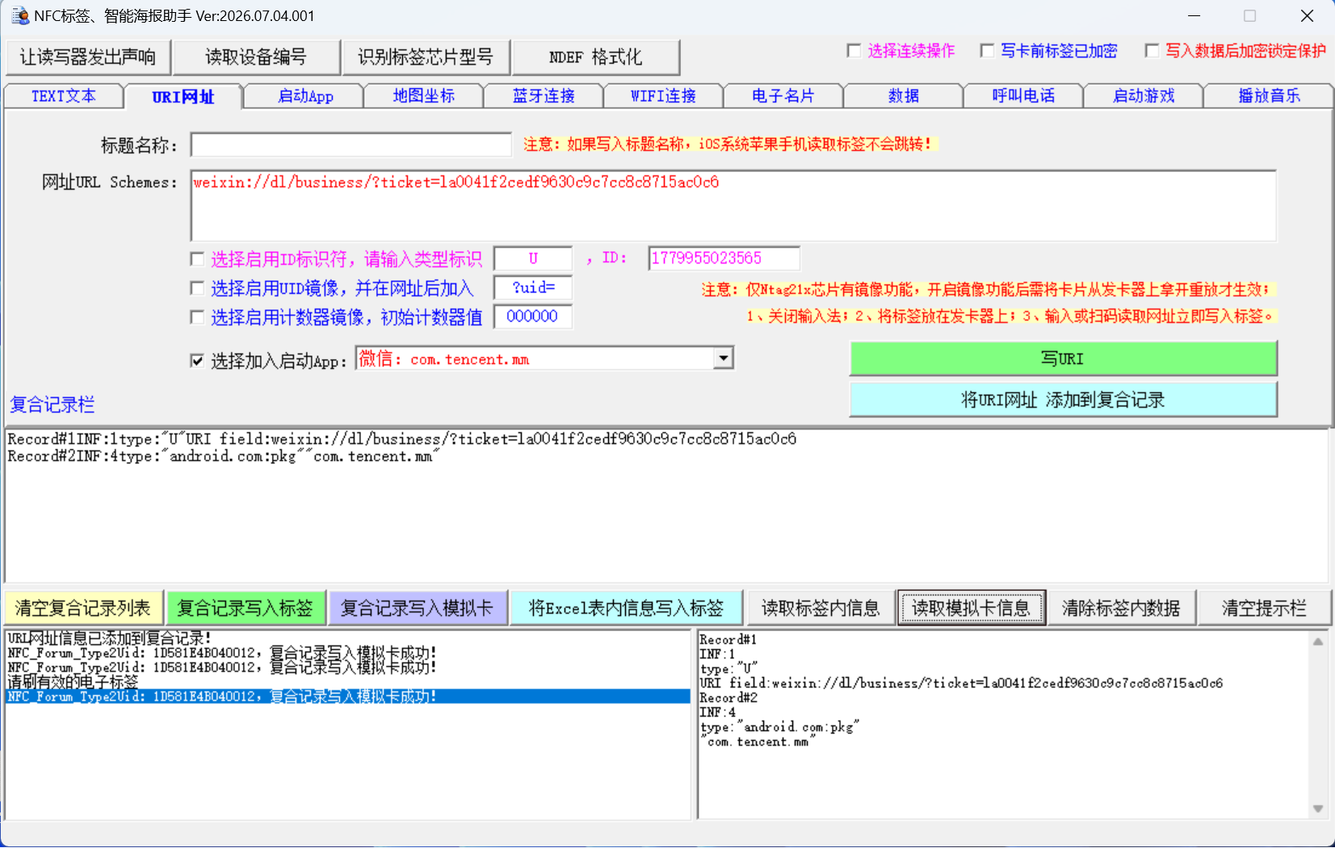The image size is (1335, 848).
Task: Click 读取模拟卡信息 button
Action: tap(972, 608)
